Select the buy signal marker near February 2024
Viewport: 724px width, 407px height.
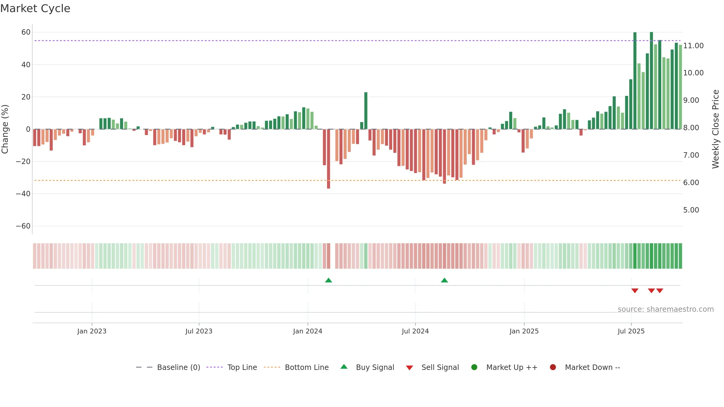click(x=329, y=280)
